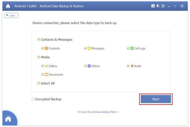
Task: Click the red Audio icon
Action: tap(132, 66)
